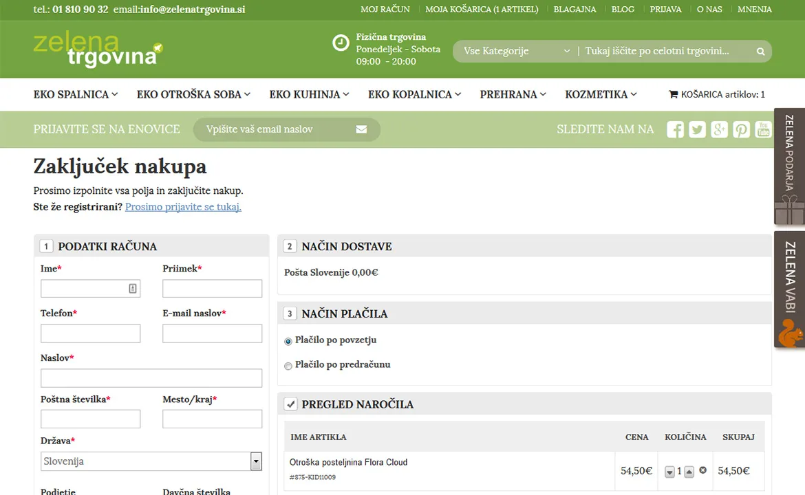Screen dimensions: 805x495
Task: Open the YouTube icon
Action: [x=764, y=129]
